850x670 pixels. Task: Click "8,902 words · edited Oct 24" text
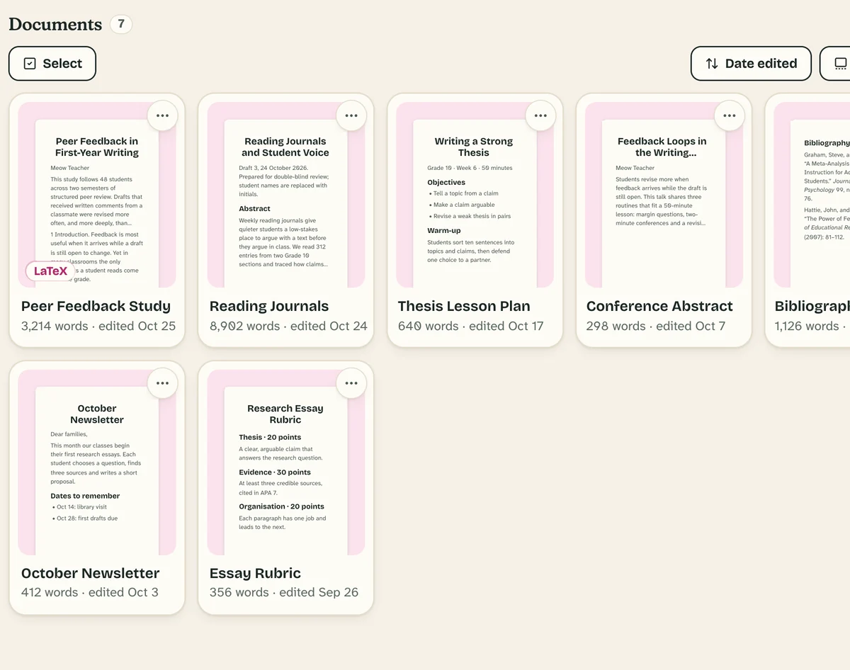288,326
